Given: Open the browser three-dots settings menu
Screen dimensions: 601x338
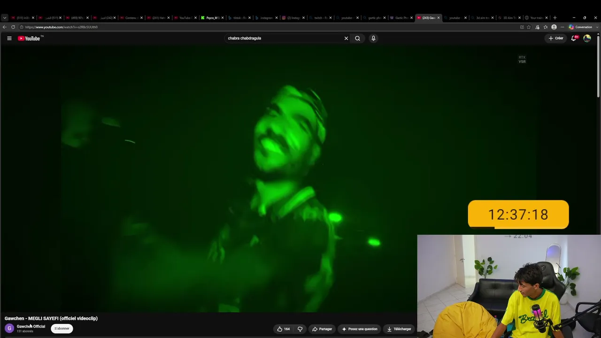Looking at the screenshot, I should [562, 27].
